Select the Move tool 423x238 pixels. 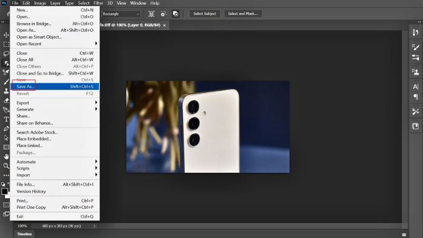click(x=6, y=35)
